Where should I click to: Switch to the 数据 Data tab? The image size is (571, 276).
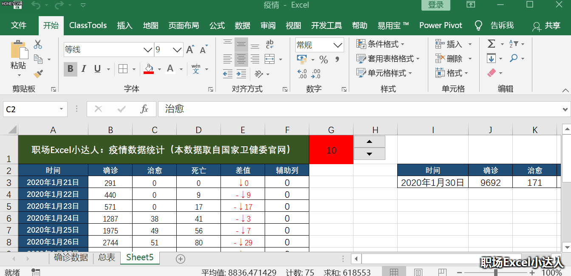pos(243,26)
